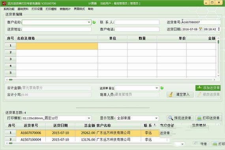This screenshot has width=225, height=150.
Task: Click the green refresh icon beside 送货单备注
Action: coord(162,88)
